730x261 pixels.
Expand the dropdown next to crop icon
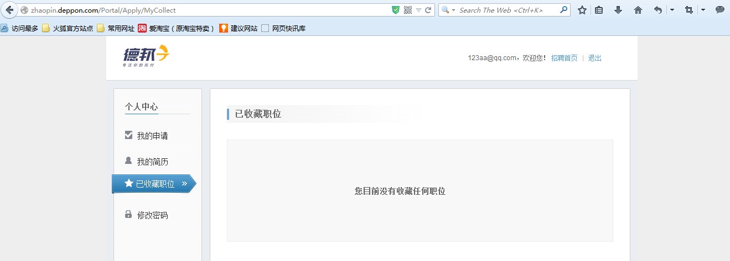point(703,10)
